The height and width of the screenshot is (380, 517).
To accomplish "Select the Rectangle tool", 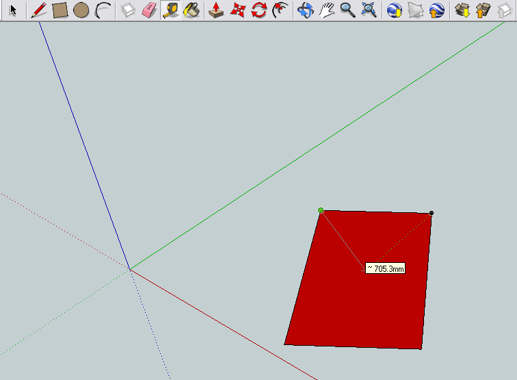I will [60, 10].
